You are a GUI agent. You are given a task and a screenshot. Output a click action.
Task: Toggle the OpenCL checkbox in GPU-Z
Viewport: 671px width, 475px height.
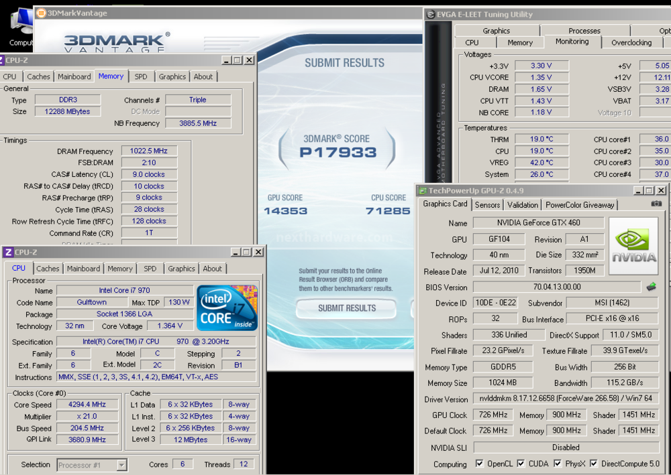point(480,464)
